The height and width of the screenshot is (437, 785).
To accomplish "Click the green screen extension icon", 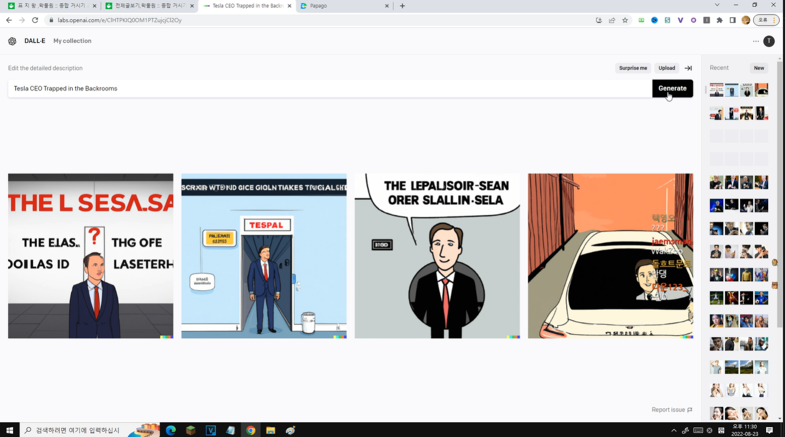I will coord(641,20).
